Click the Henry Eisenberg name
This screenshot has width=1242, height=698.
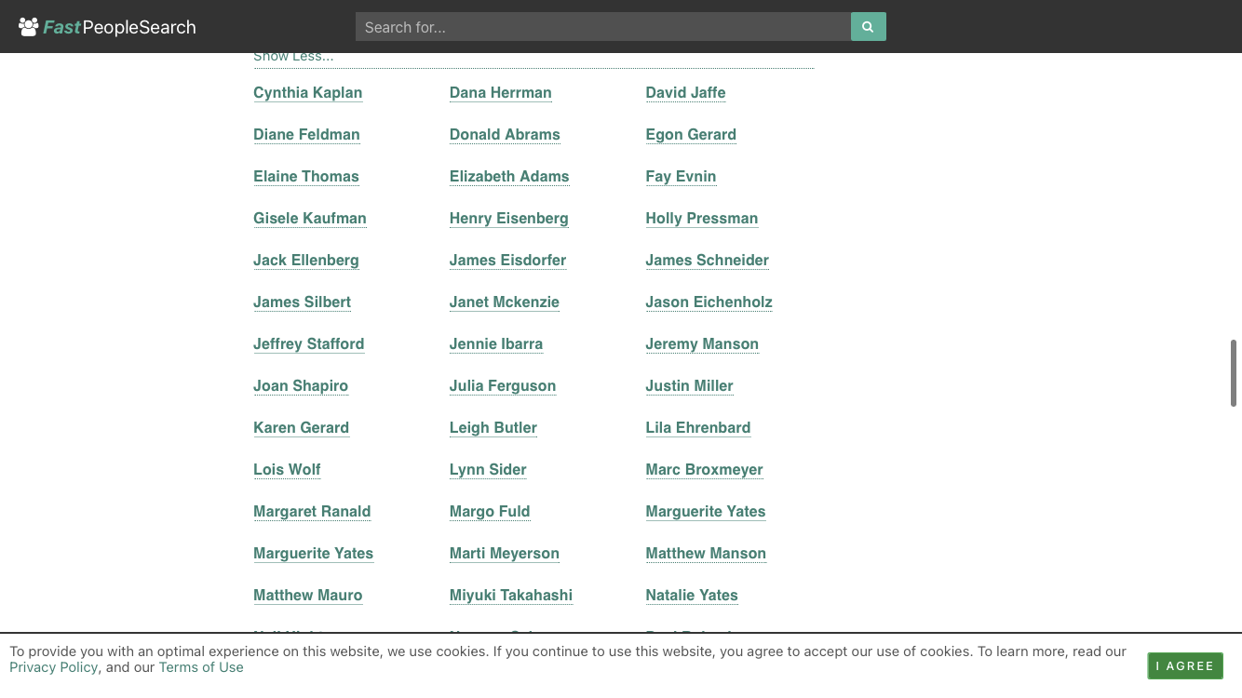508,218
